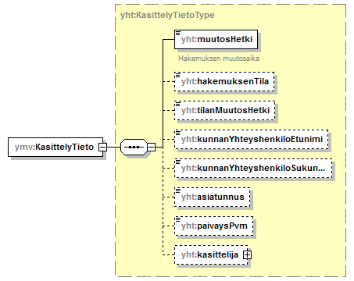Click the sequence compositor octagon symbol

tap(134, 147)
